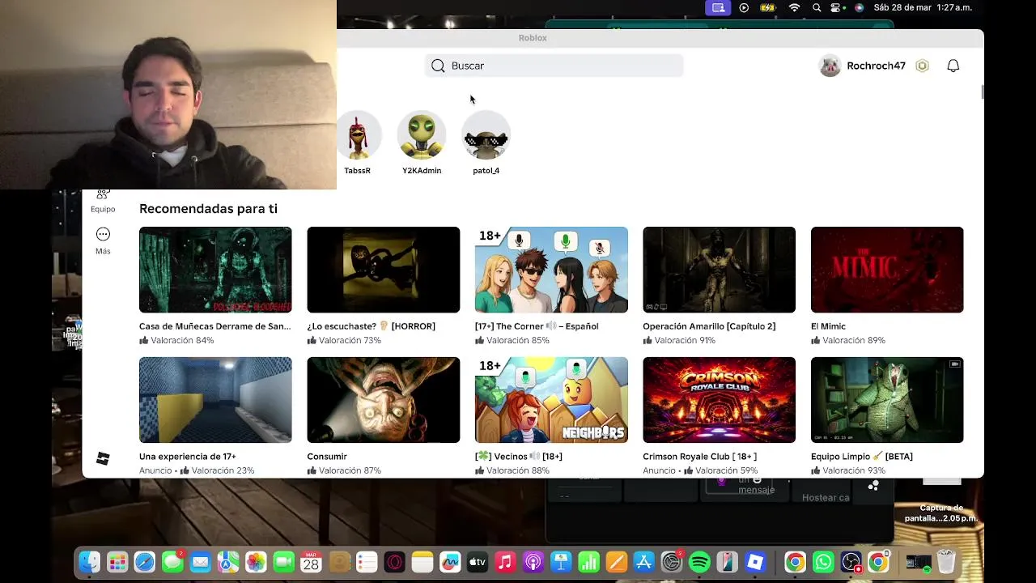1036x583 pixels.
Task: Open the Neighbors Vecinos thumbnail
Action: point(551,400)
